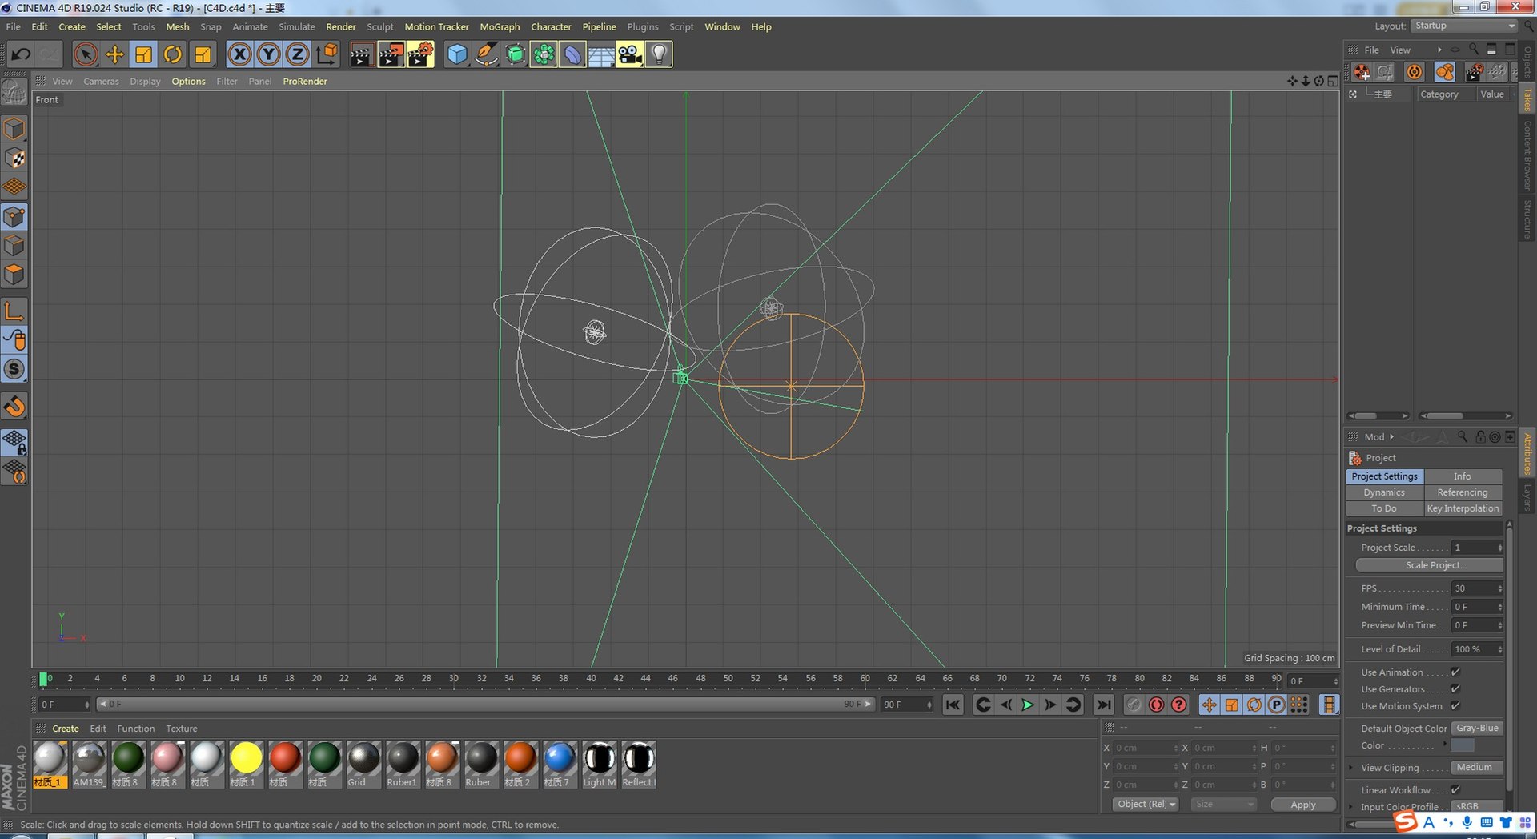Add a Camera object from the toolbar
This screenshot has height=839, width=1537.
point(629,54)
